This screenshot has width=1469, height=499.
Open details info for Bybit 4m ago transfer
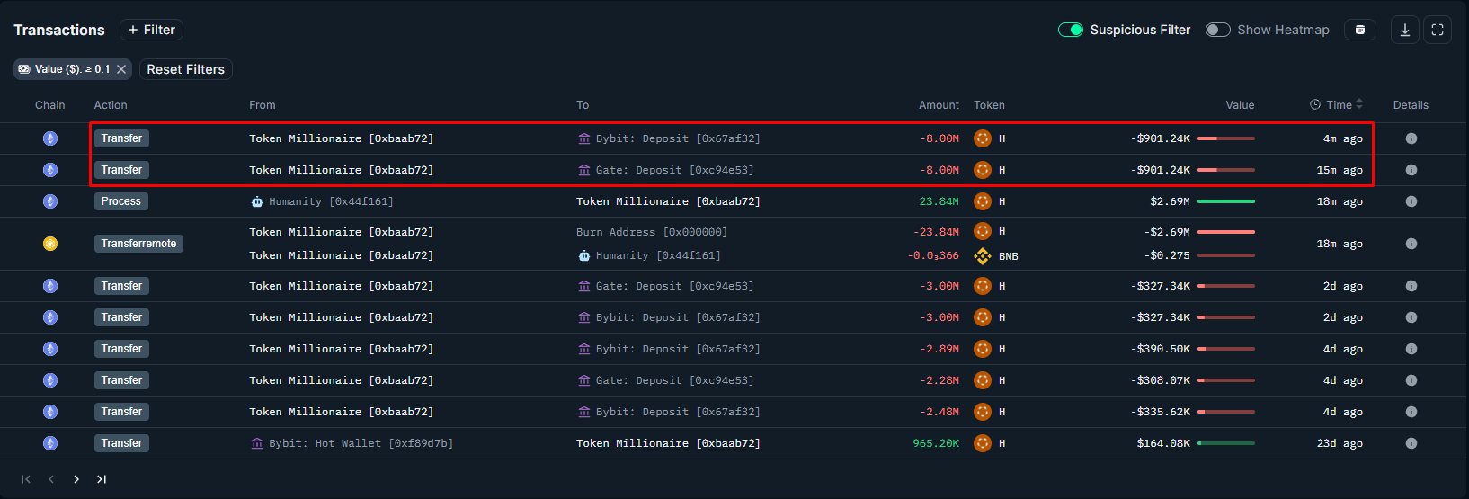pyautogui.click(x=1411, y=138)
